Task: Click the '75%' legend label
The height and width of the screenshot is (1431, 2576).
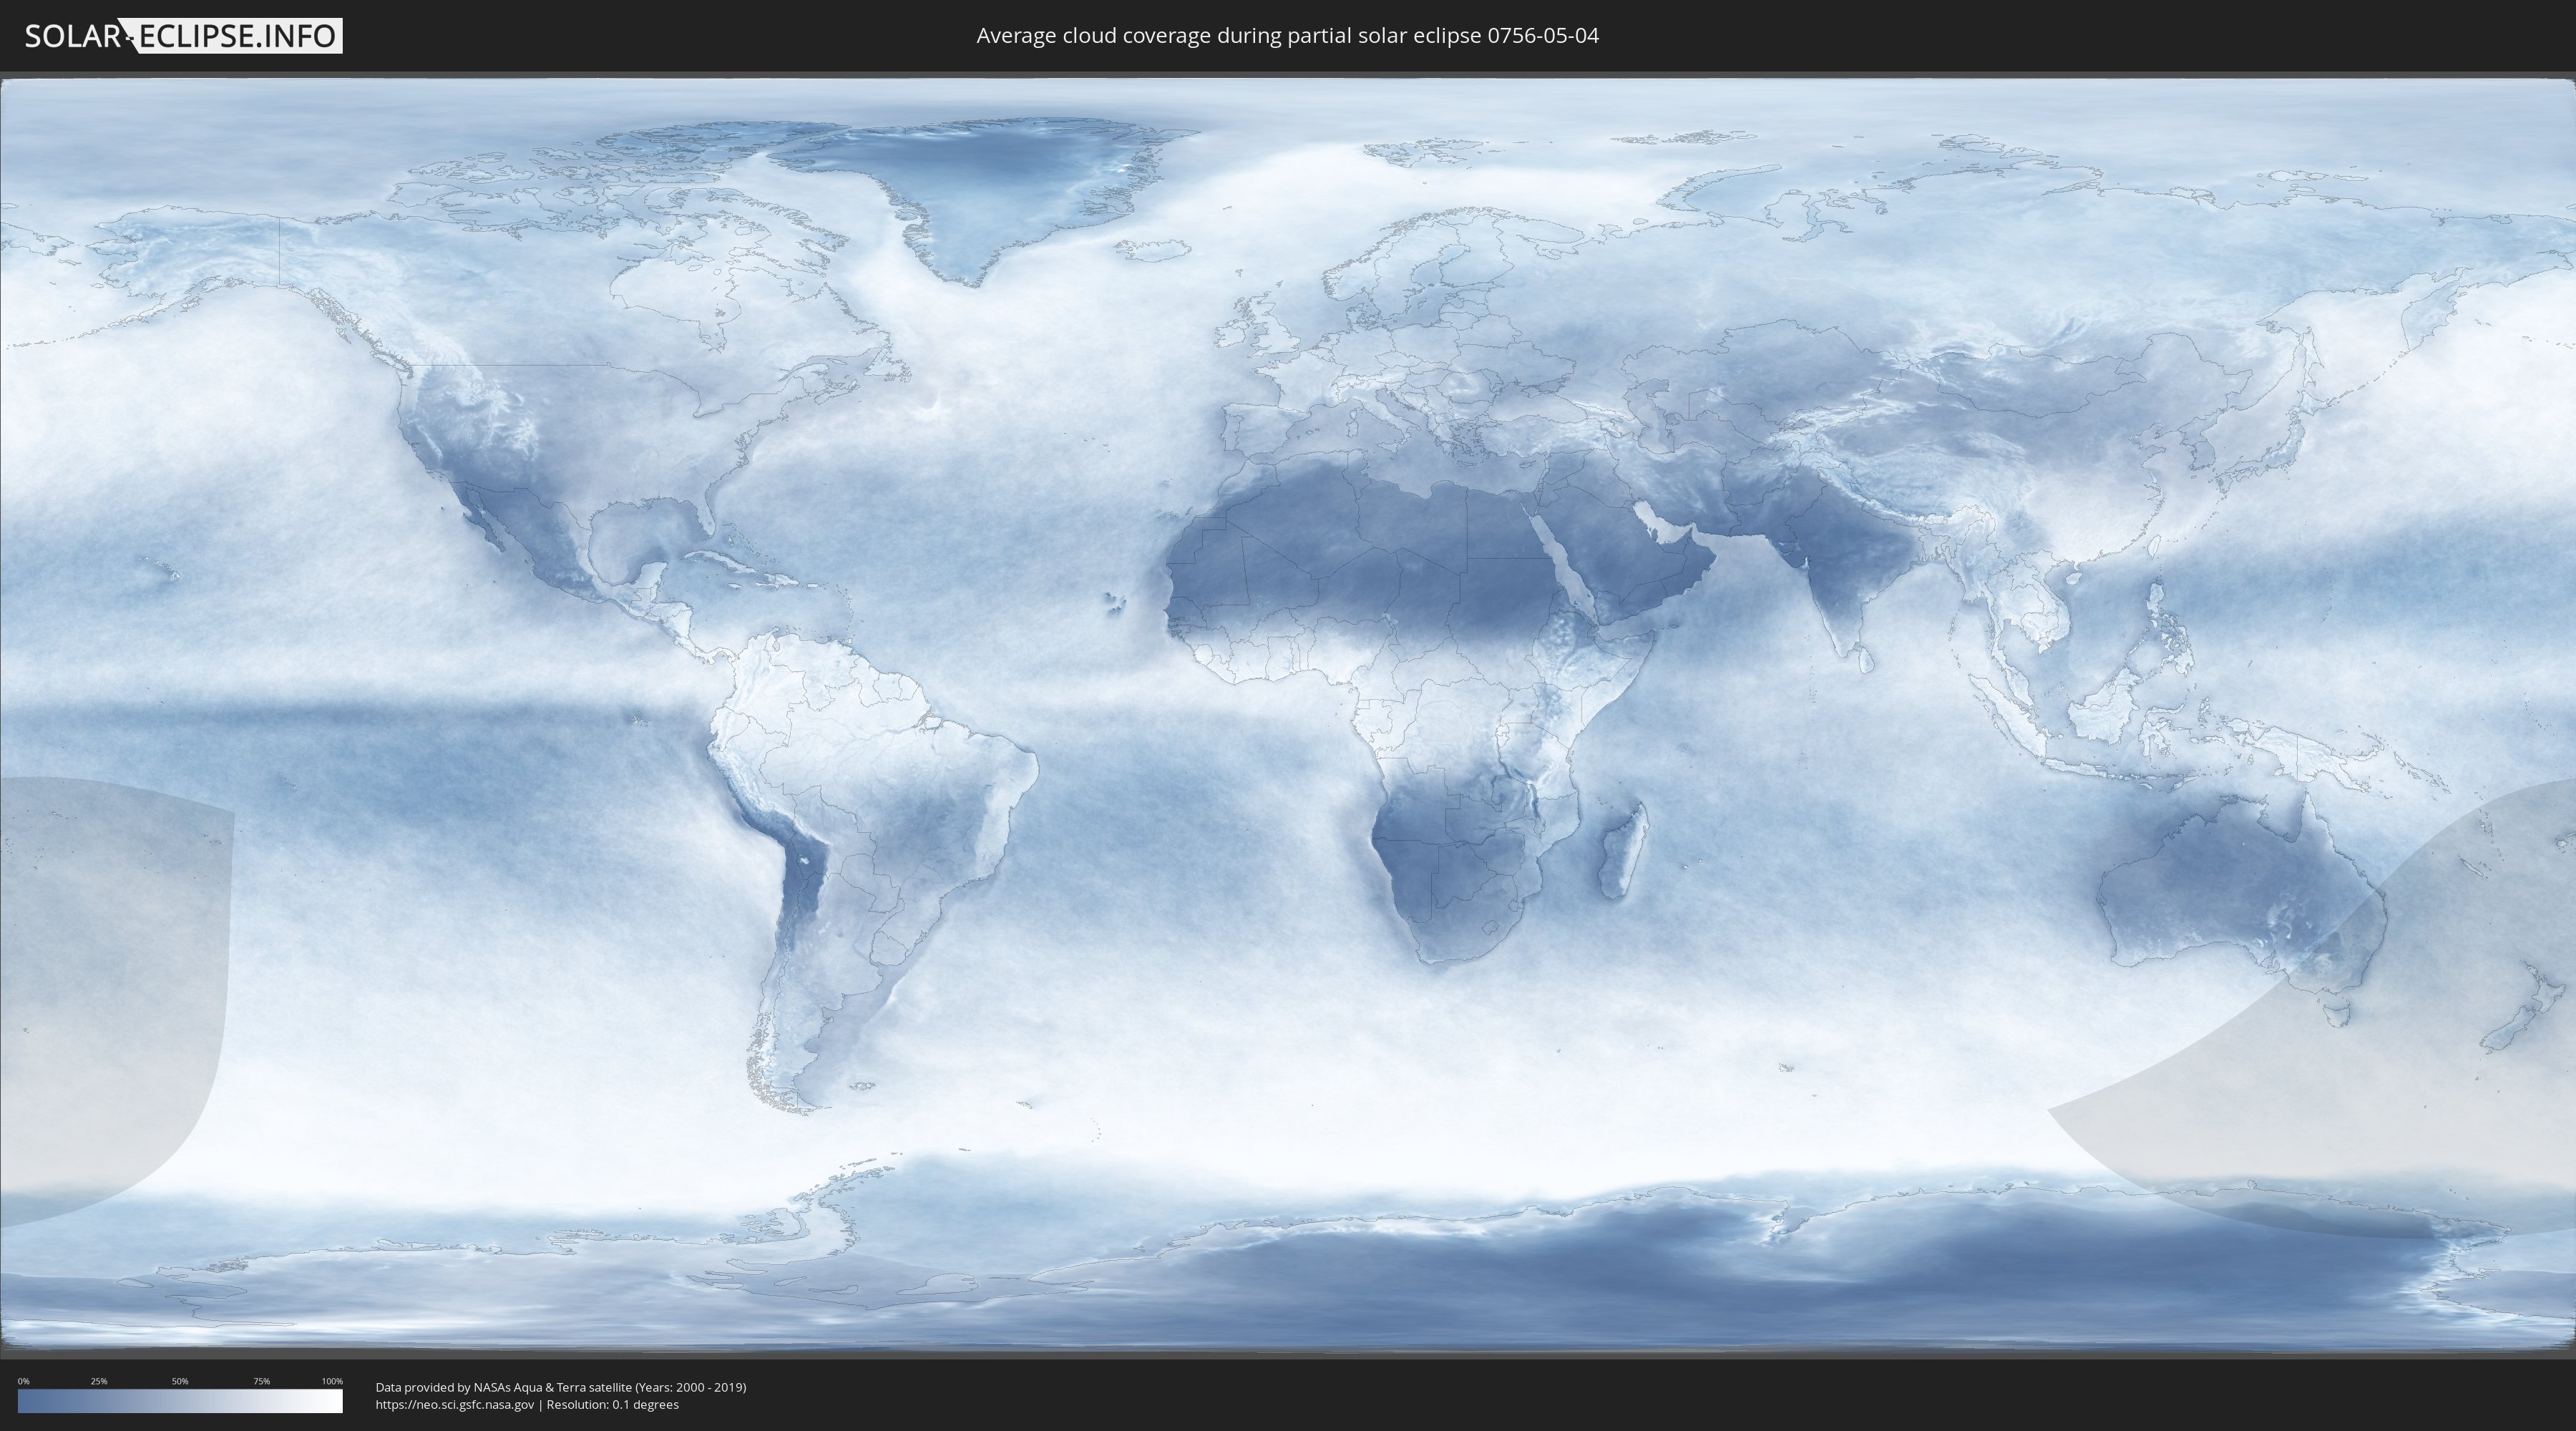Action: (x=261, y=1381)
